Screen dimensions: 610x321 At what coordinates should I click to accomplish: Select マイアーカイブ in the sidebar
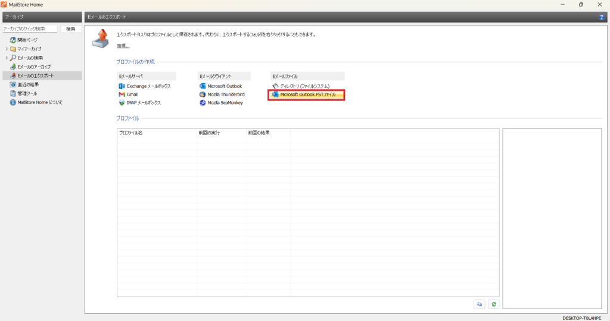29,49
